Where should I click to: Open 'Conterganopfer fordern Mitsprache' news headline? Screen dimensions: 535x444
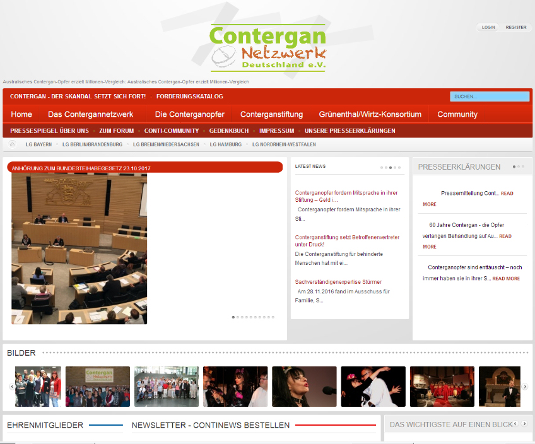coord(346,196)
